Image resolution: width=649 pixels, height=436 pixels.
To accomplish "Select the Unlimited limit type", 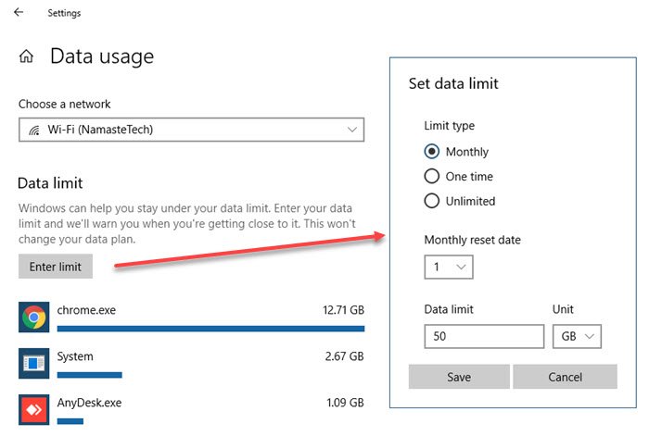I will coord(431,201).
